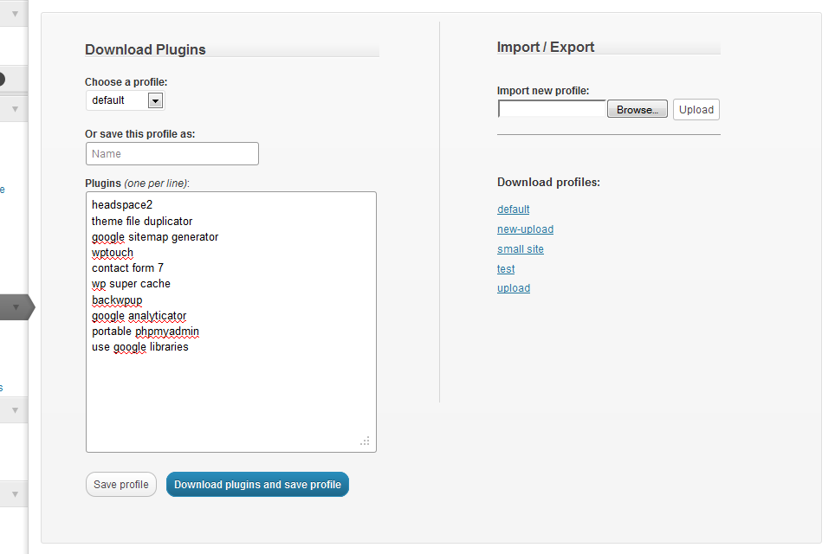This screenshot has height=554, width=835.
Task: Click the Save profile button
Action: click(x=121, y=484)
